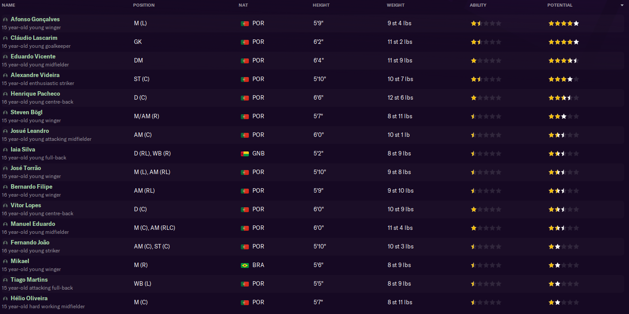Click the person icon next to Hélio Oliveira

pyautogui.click(x=5, y=299)
